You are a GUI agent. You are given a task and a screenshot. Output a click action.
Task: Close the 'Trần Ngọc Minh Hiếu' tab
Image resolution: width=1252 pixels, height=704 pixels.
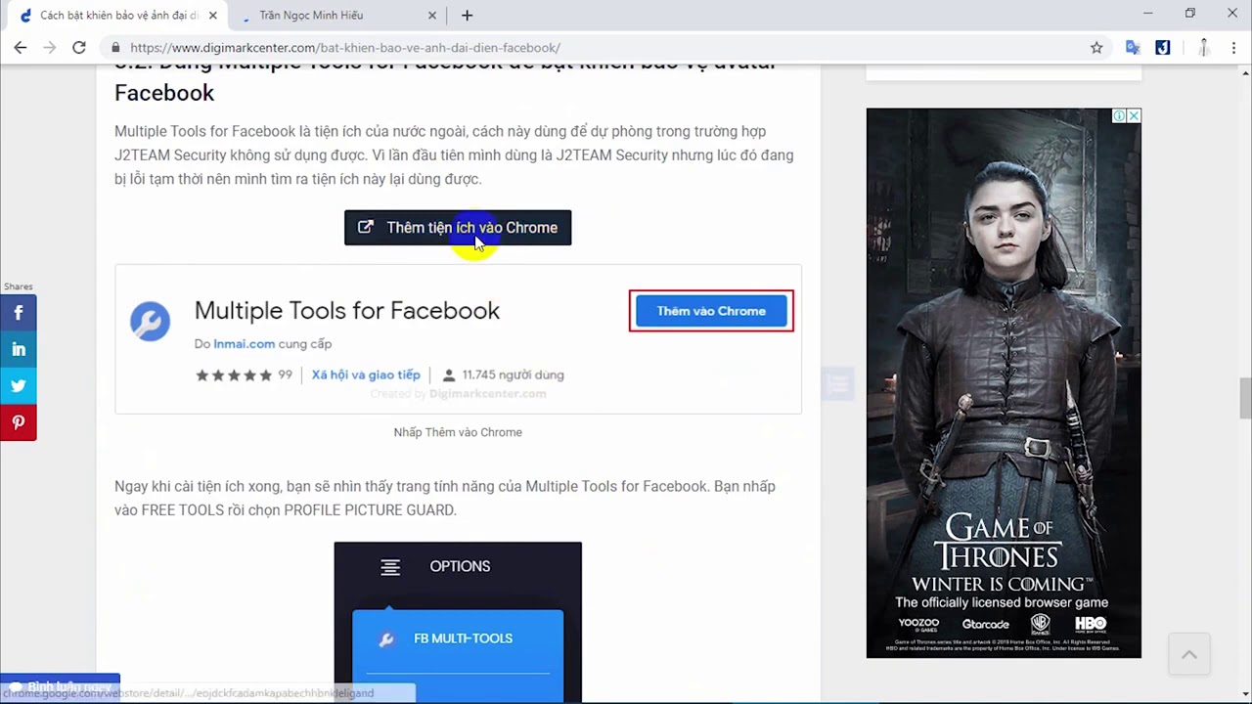[x=433, y=15]
